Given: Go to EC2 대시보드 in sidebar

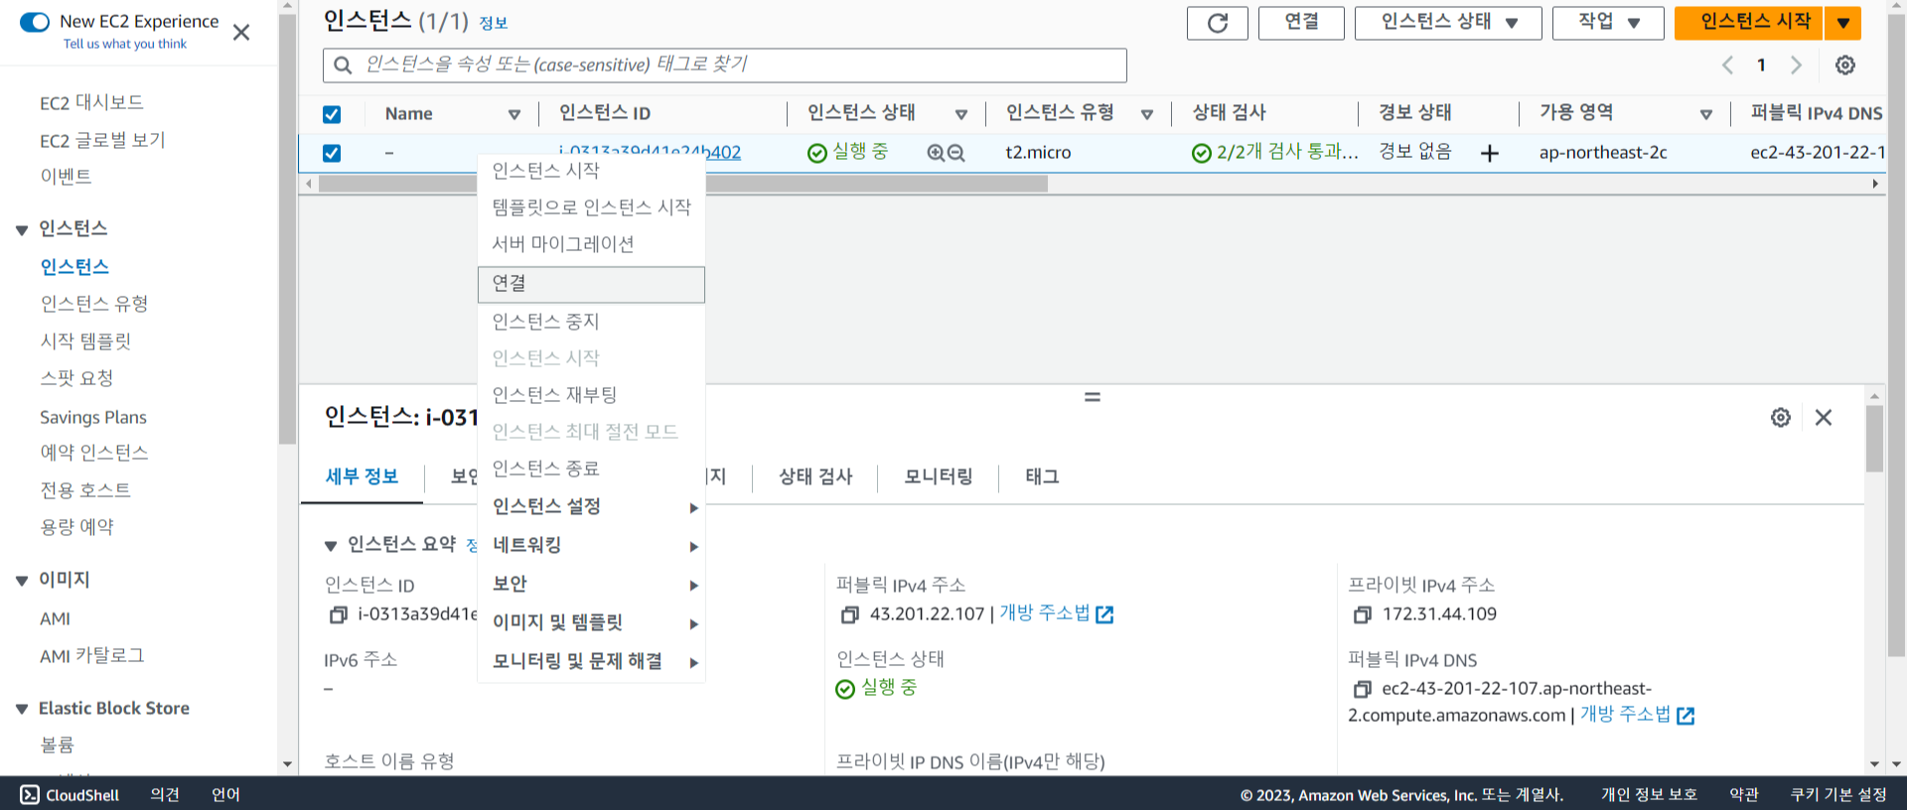Looking at the screenshot, I should [91, 103].
